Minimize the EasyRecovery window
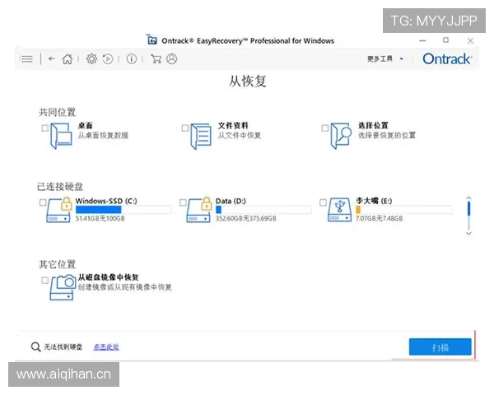494x395 pixels. pos(422,40)
